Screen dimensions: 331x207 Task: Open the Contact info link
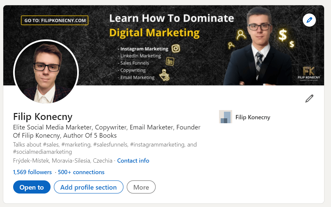click(133, 161)
